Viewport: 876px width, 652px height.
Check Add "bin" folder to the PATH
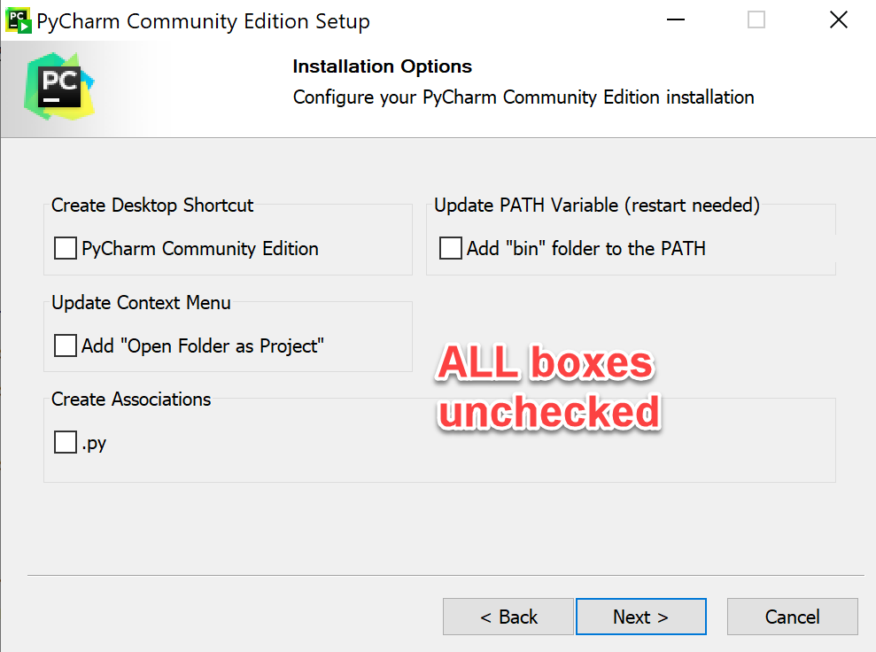[x=452, y=248]
